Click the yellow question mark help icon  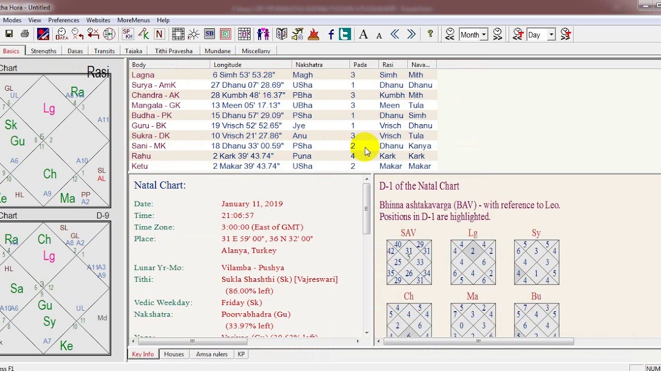pyautogui.click(x=430, y=34)
